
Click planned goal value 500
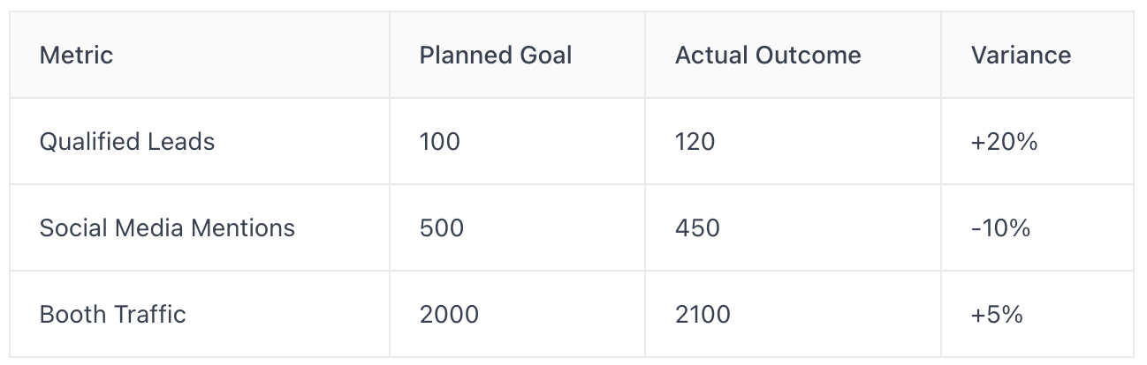point(442,227)
